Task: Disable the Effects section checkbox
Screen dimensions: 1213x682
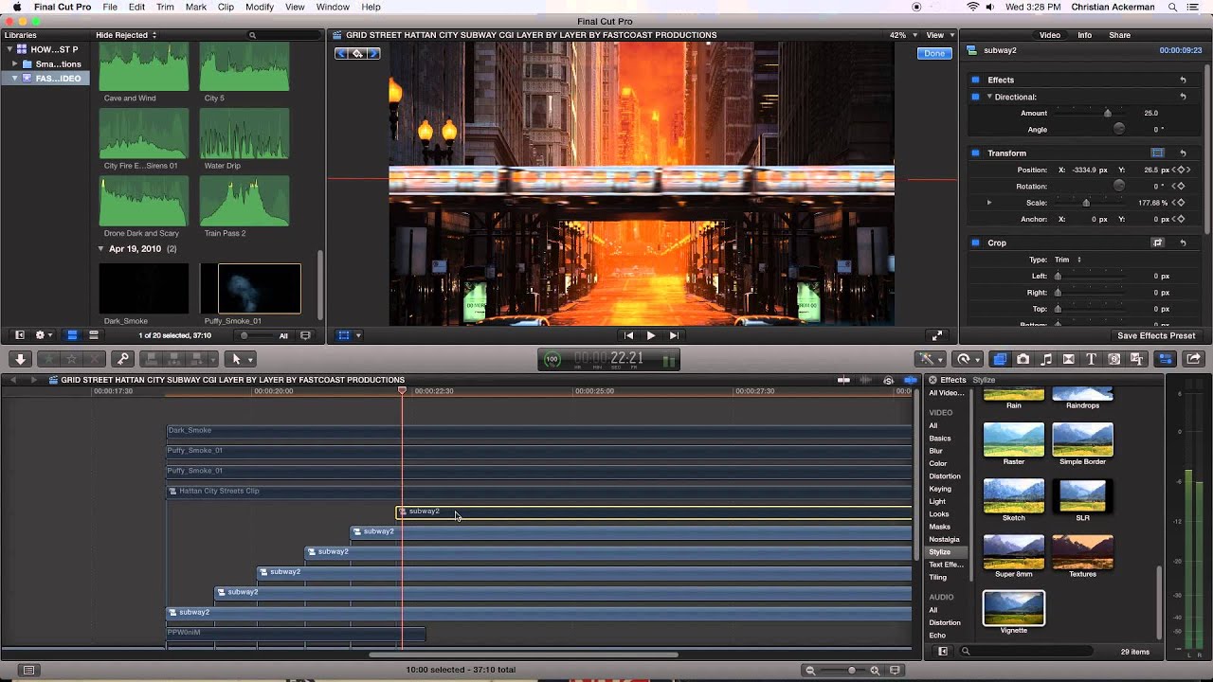Action: [975, 80]
